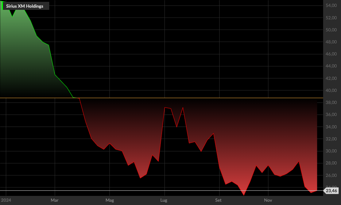This screenshot has width=341, height=205.
Task: Click the 44,00 price level on the scale
Action: click(x=331, y=66)
